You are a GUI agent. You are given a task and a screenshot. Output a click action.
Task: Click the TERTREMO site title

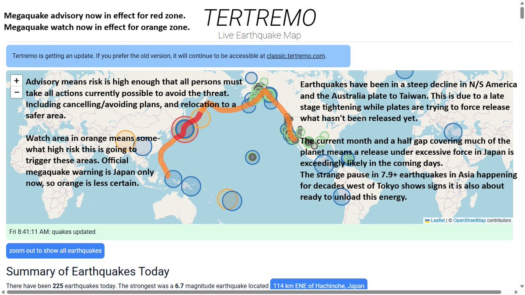click(x=260, y=18)
